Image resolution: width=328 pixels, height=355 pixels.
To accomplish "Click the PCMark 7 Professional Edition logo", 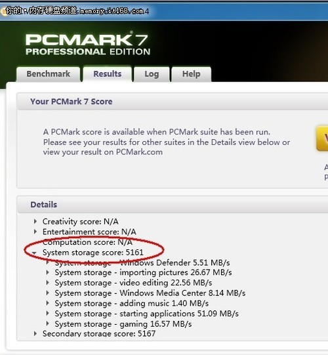I will pos(88,44).
